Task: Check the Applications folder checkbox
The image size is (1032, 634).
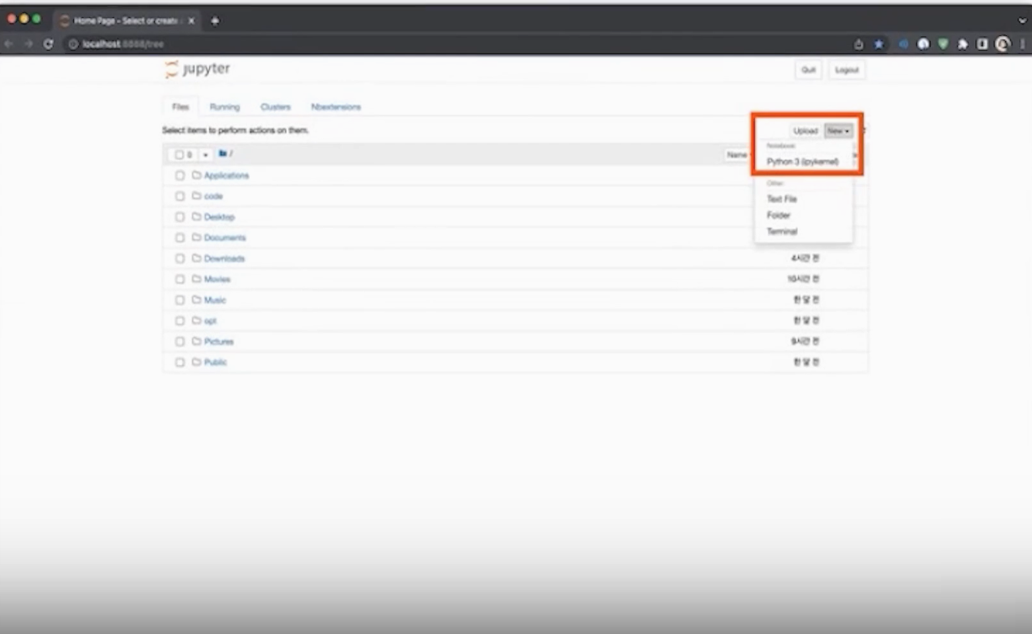Action: click(x=180, y=175)
